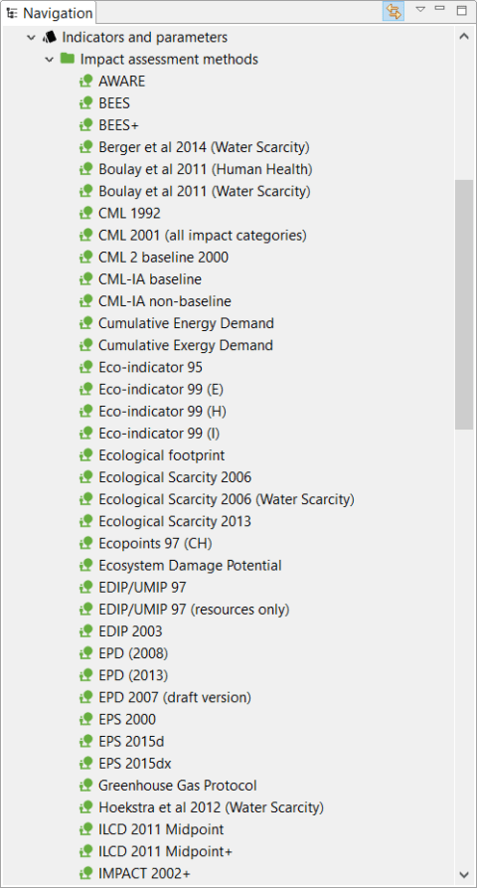
Task: Open the Navigation view menu dropdown arrow
Action: (419, 9)
